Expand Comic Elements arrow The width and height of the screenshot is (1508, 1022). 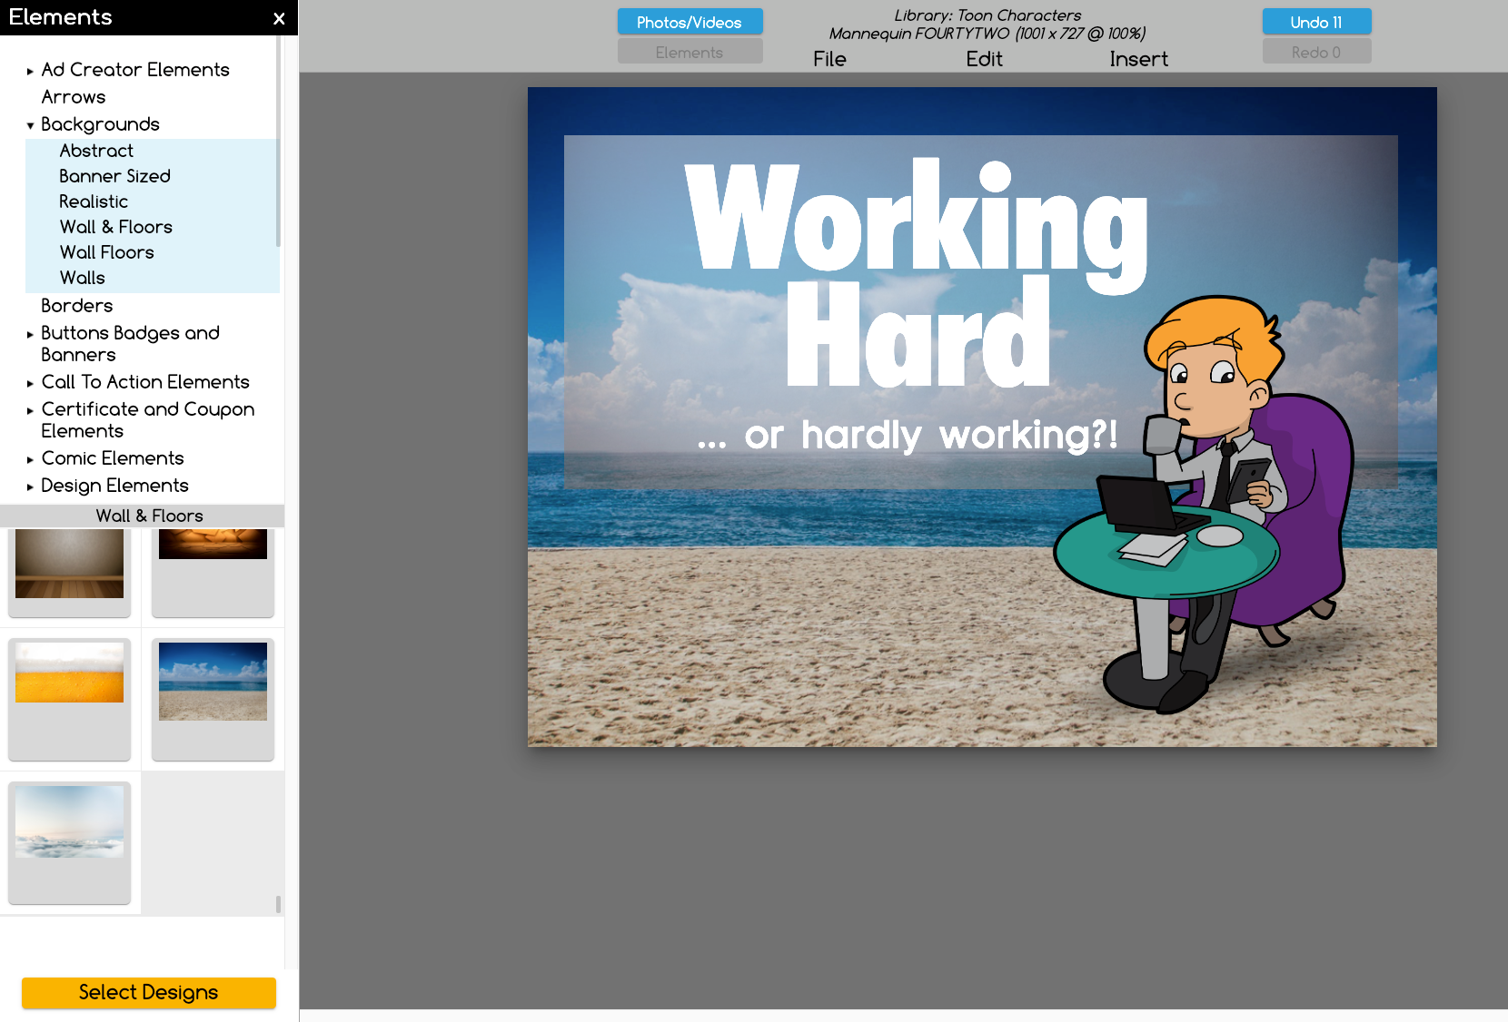[30, 459]
